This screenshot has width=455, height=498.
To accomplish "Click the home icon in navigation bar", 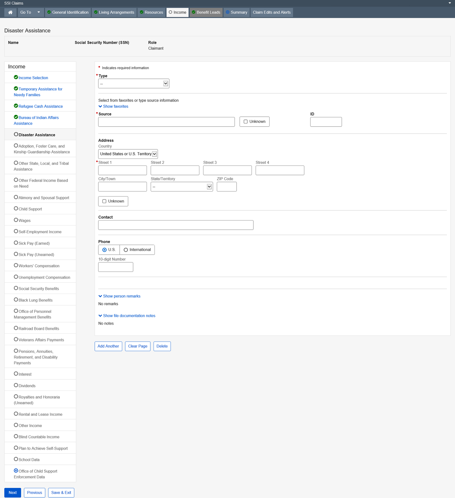I will (x=10, y=12).
